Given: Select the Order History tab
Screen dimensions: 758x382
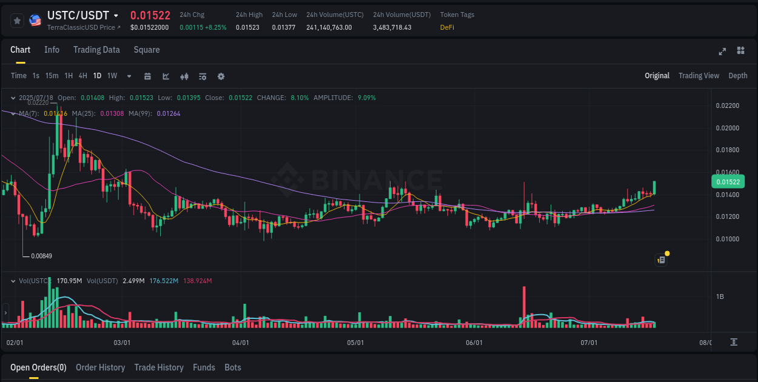Looking at the screenshot, I should click(100, 367).
